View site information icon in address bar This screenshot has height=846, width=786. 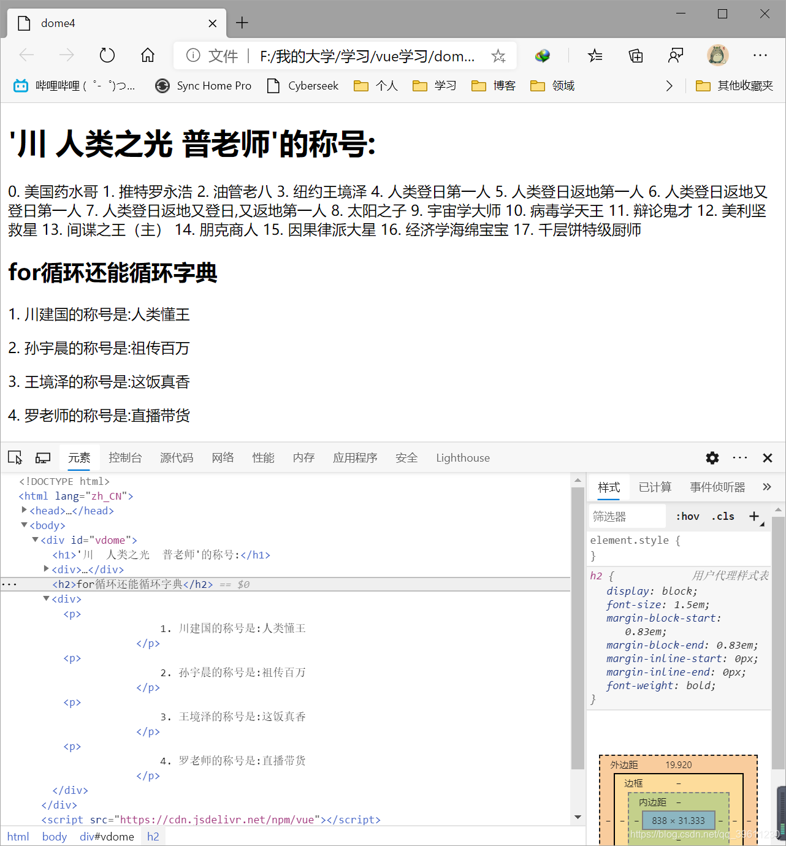coord(193,55)
